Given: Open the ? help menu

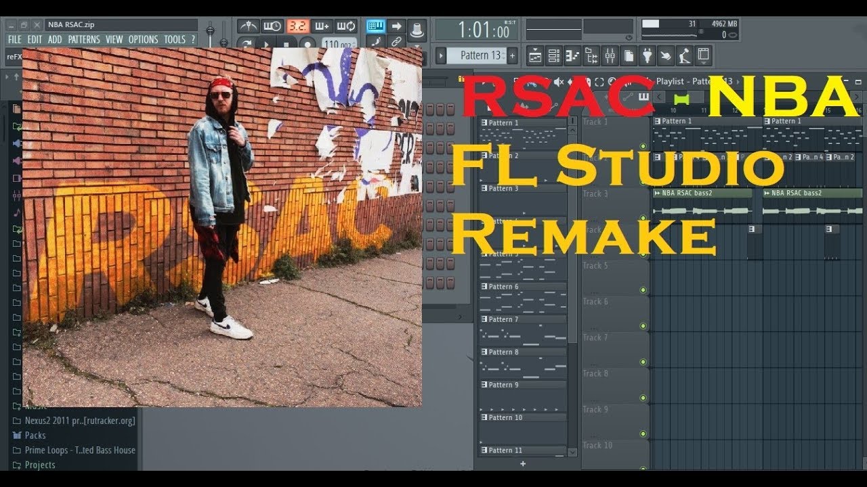Looking at the screenshot, I should [x=193, y=40].
